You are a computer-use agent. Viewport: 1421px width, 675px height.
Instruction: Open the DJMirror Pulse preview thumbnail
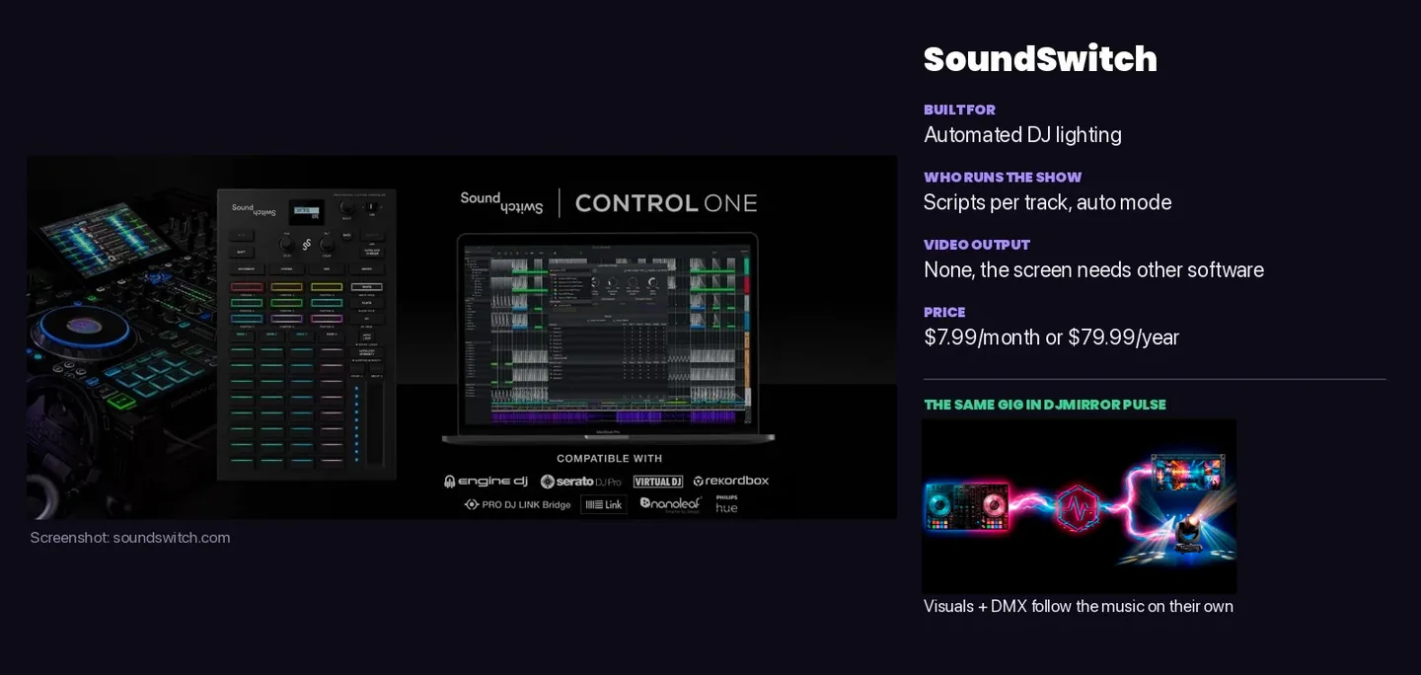1080,506
